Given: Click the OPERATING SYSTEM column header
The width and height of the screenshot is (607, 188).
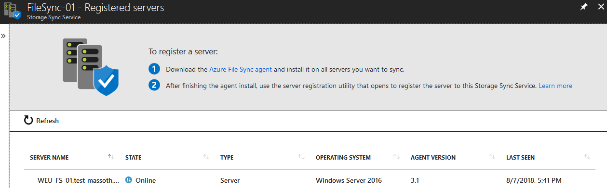Looking at the screenshot, I should [343, 158].
